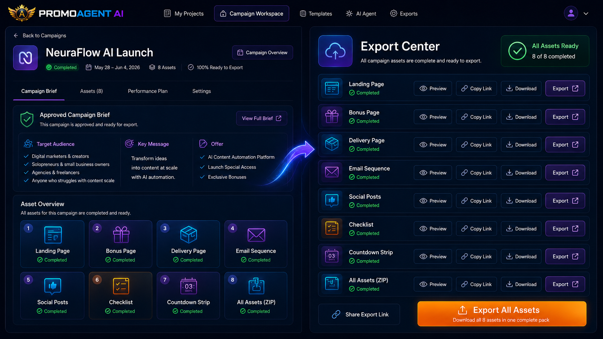Click the Offer tag icon
603x339 pixels.
point(203,144)
